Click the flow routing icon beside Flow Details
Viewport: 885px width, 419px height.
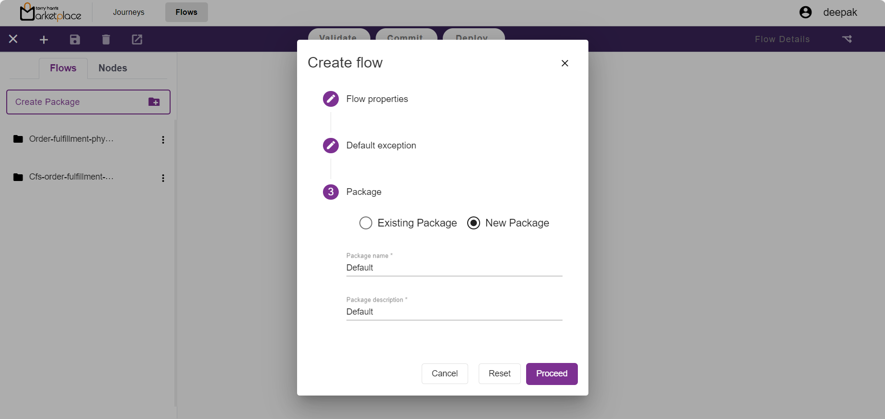[x=847, y=39]
